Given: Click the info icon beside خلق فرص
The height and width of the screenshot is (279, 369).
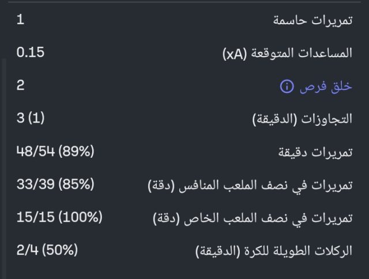Looking at the screenshot, I should coord(287,87).
